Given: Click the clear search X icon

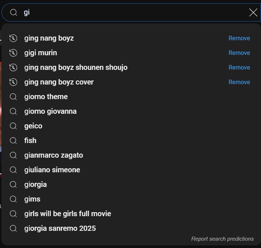Looking at the screenshot, I should coord(253,12).
